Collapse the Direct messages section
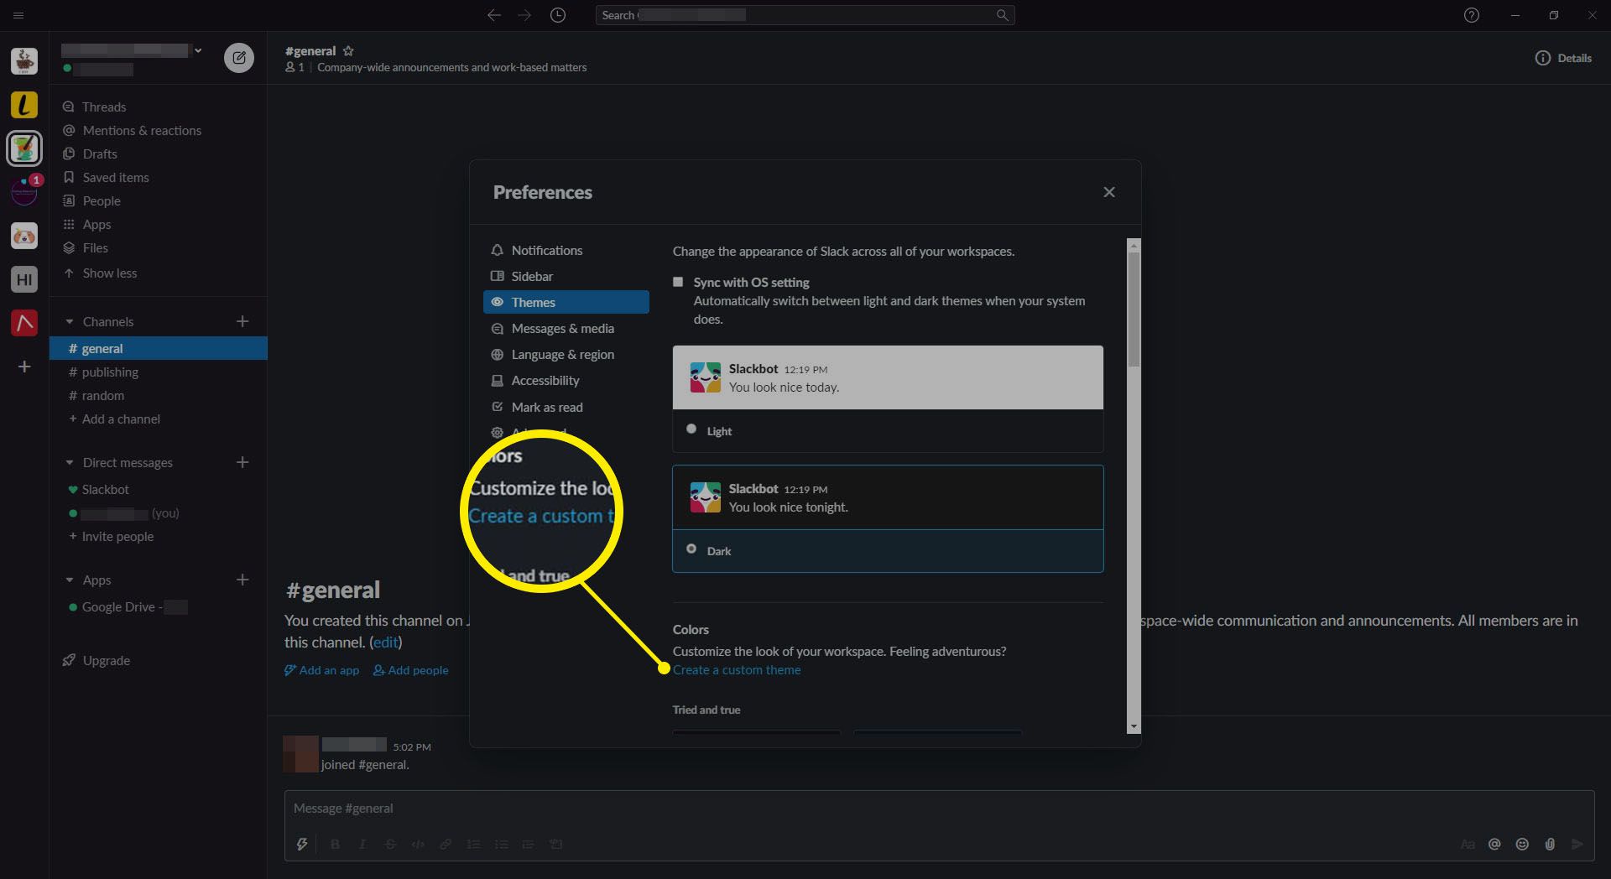The image size is (1611, 879). point(70,463)
